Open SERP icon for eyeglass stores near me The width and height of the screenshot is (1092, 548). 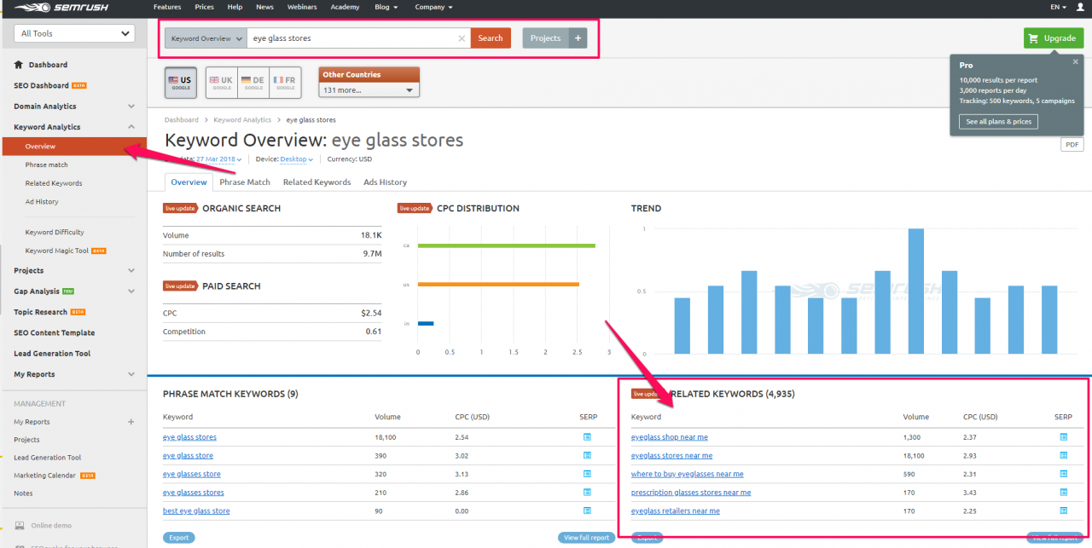[x=1064, y=455]
